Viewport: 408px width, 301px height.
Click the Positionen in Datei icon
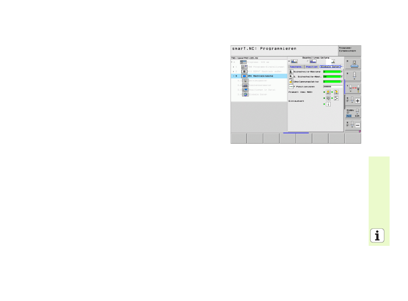pos(245,90)
